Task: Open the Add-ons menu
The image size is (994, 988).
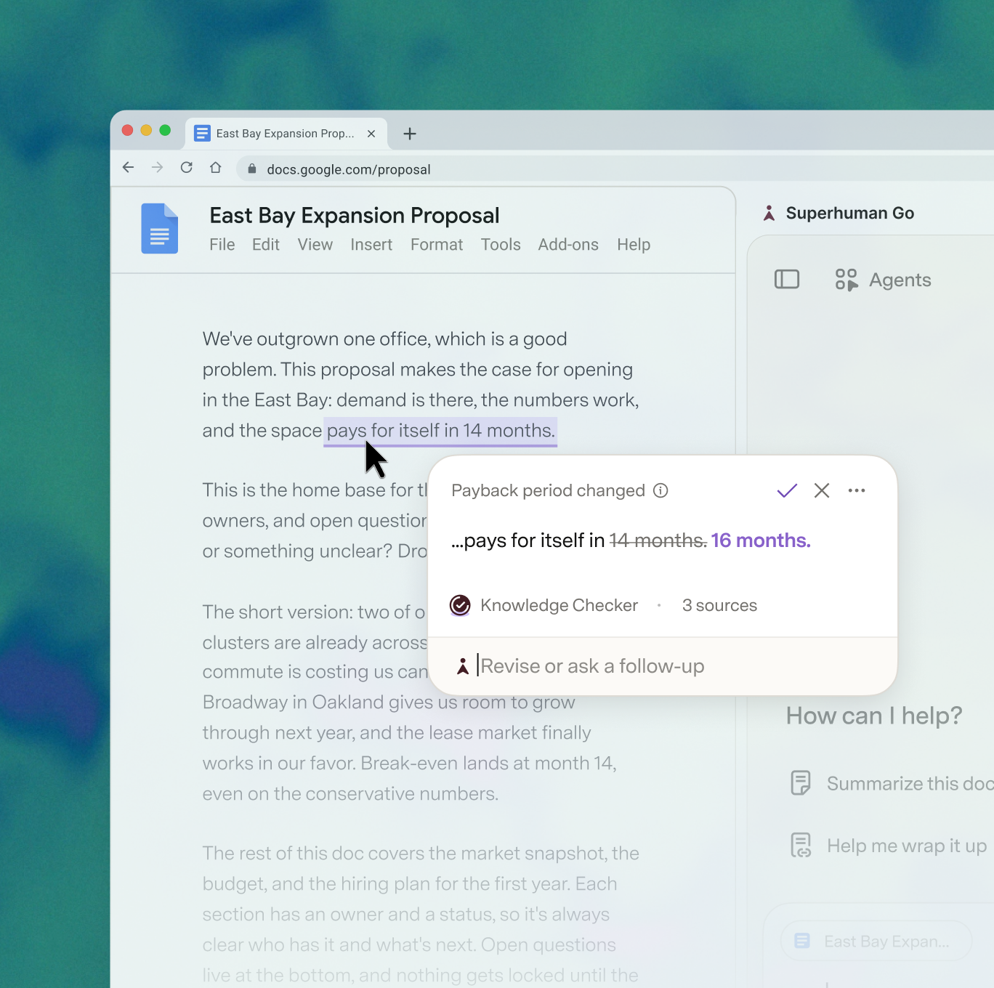Action: coord(568,245)
